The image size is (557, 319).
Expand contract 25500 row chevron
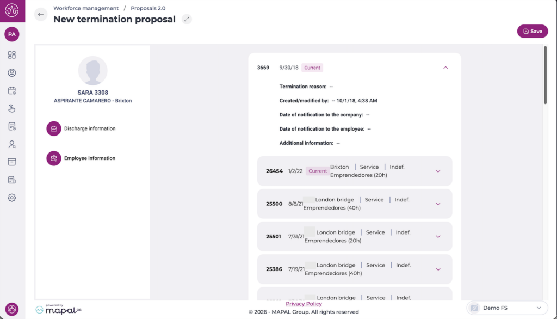(438, 204)
